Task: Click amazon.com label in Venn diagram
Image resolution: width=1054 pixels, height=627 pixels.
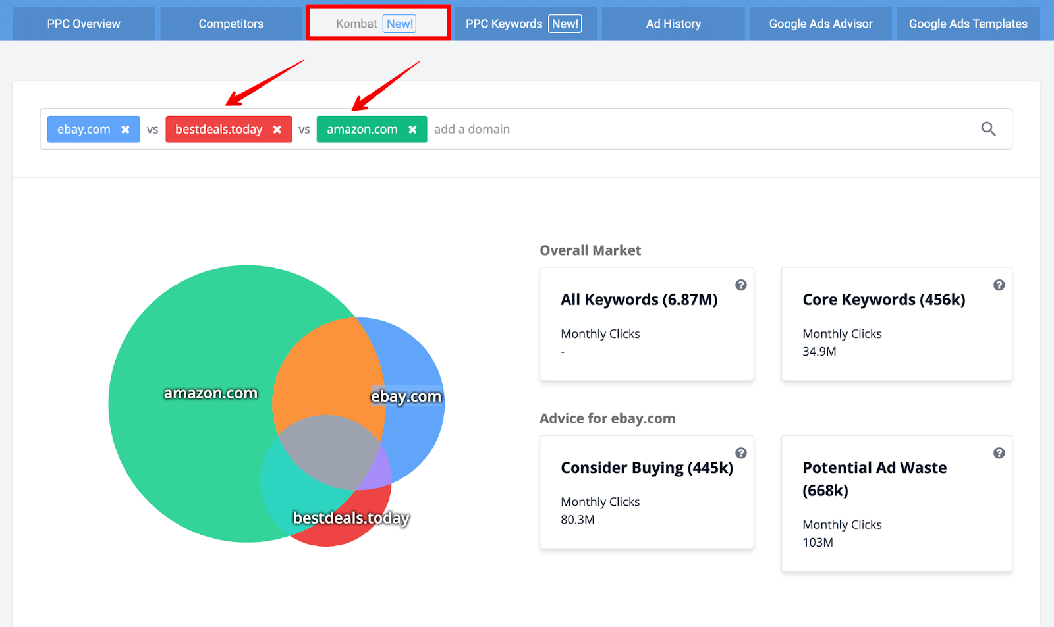Action: [x=211, y=393]
